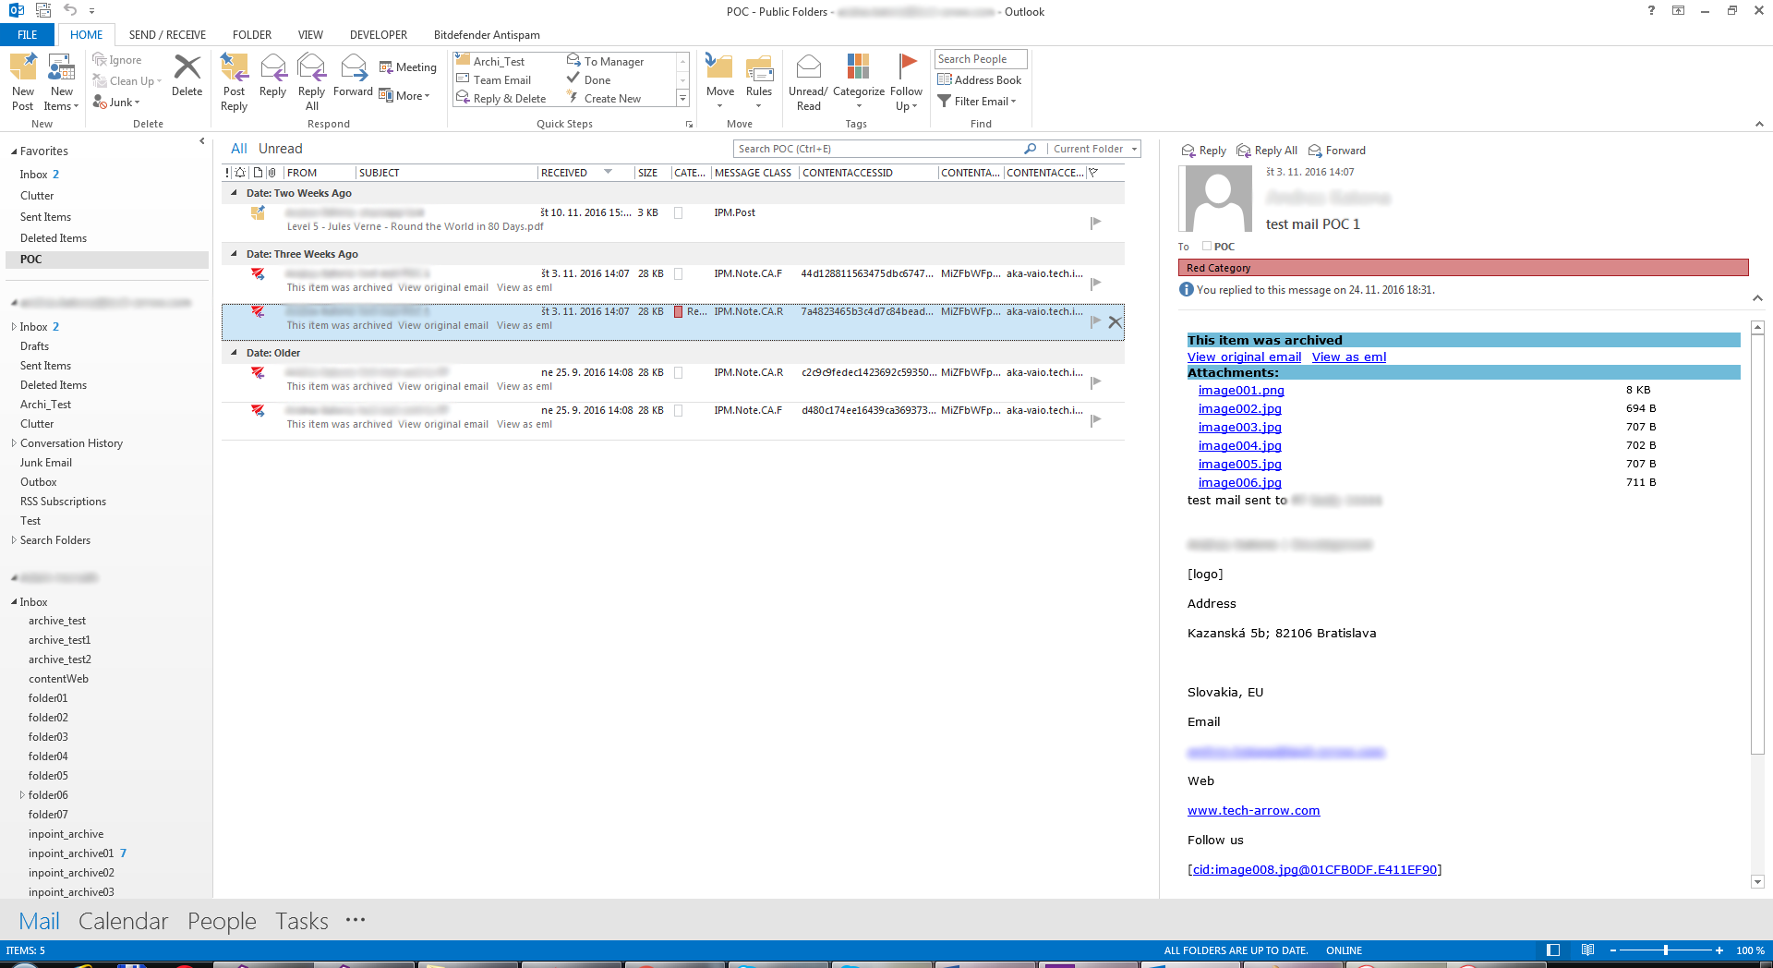
Task: Click the Rules icon in Move group
Action: click(x=758, y=68)
